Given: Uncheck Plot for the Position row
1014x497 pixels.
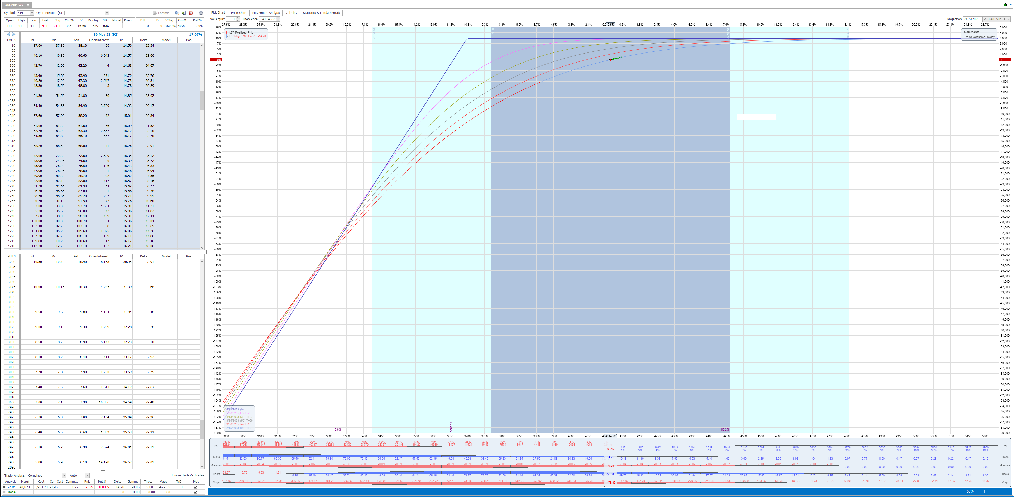Looking at the screenshot, I should pos(195,487).
